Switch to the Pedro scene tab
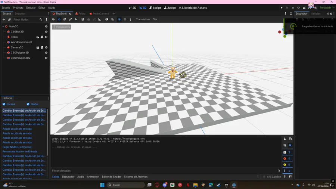This screenshot has width=336, height=189. (x=80, y=13)
